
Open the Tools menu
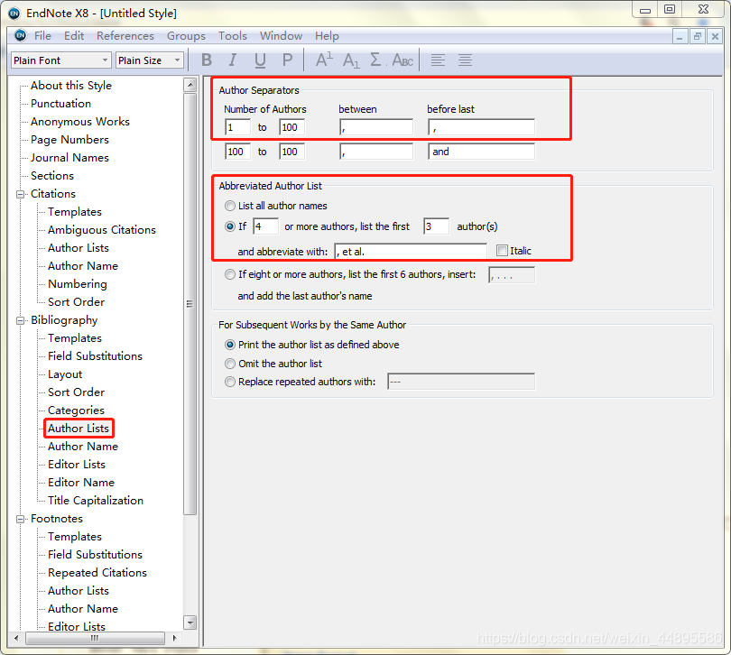click(233, 36)
